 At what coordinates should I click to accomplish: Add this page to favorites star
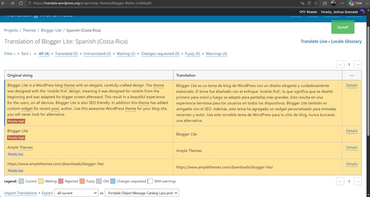pos(316,3)
